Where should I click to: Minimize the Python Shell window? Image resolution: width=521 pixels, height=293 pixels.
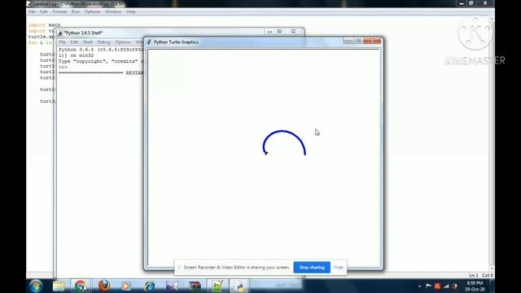coord(269,32)
